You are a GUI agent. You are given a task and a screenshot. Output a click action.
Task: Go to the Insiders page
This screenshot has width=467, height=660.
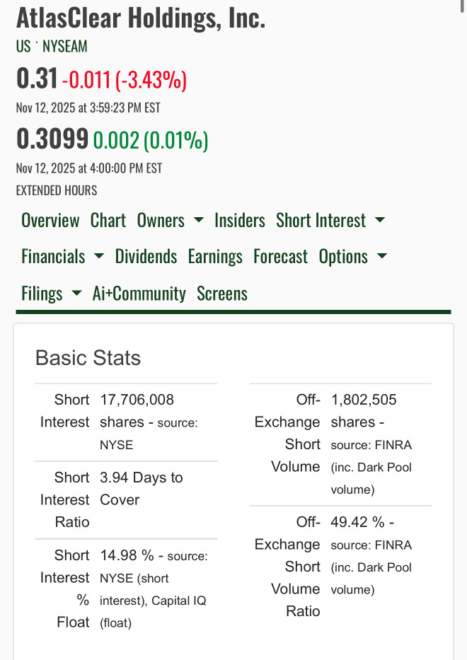click(240, 220)
